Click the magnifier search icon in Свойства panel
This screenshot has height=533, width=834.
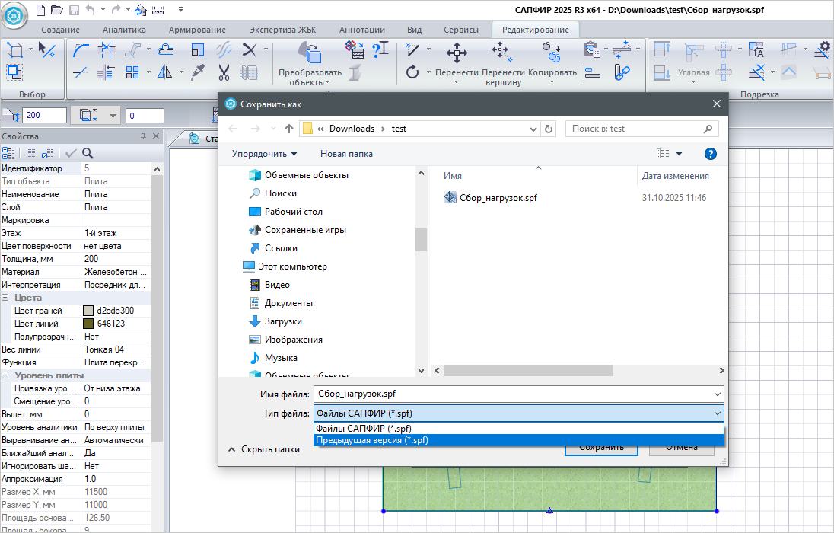tap(88, 153)
